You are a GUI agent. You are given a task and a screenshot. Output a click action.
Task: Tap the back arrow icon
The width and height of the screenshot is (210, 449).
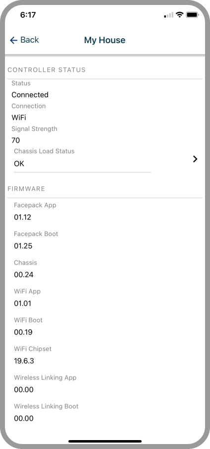(13, 40)
